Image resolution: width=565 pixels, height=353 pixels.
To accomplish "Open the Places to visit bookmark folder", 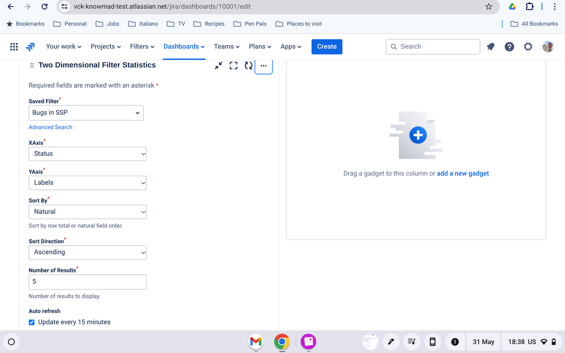I will coord(299,24).
